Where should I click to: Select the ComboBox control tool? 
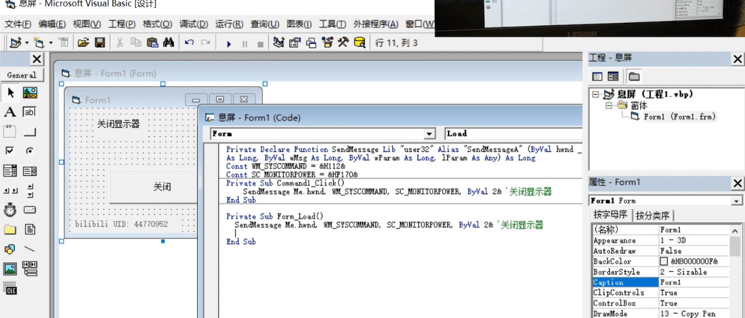(10, 171)
